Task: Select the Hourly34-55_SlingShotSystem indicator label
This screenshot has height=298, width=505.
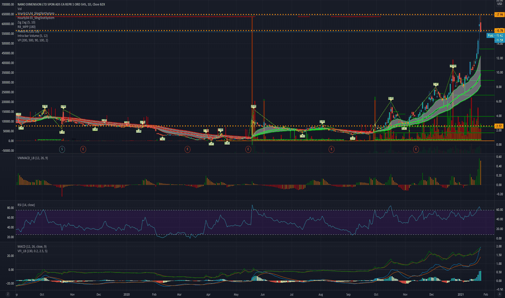Action: pyautogui.click(x=36, y=18)
